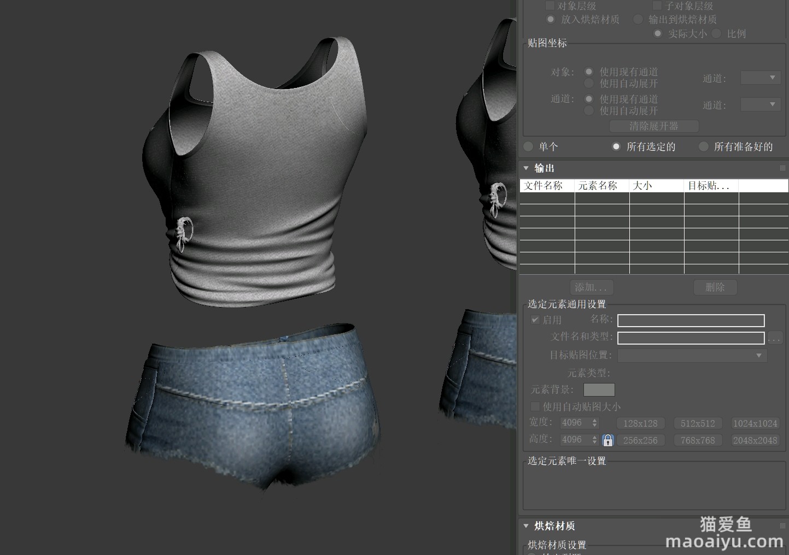Collapse the 烘焙材质 rollout

pyautogui.click(x=527, y=526)
